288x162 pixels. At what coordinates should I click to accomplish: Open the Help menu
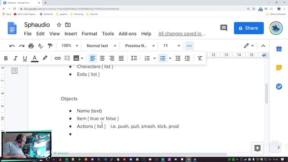pos(146,34)
